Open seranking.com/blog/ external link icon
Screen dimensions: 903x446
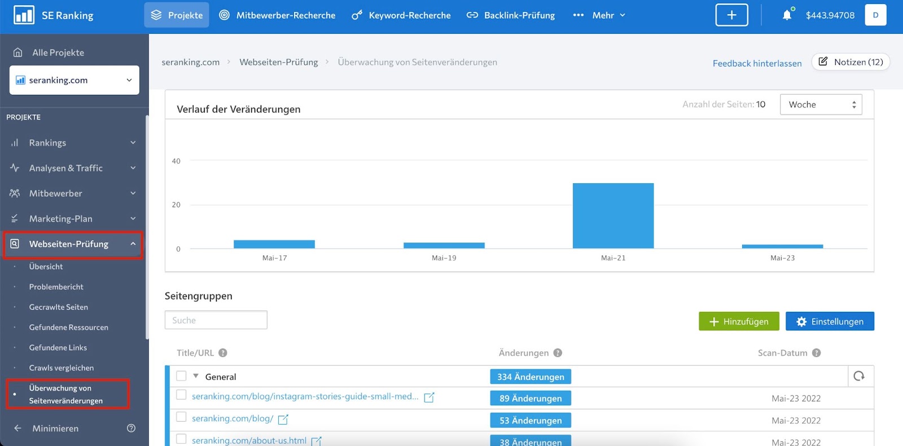(x=283, y=419)
